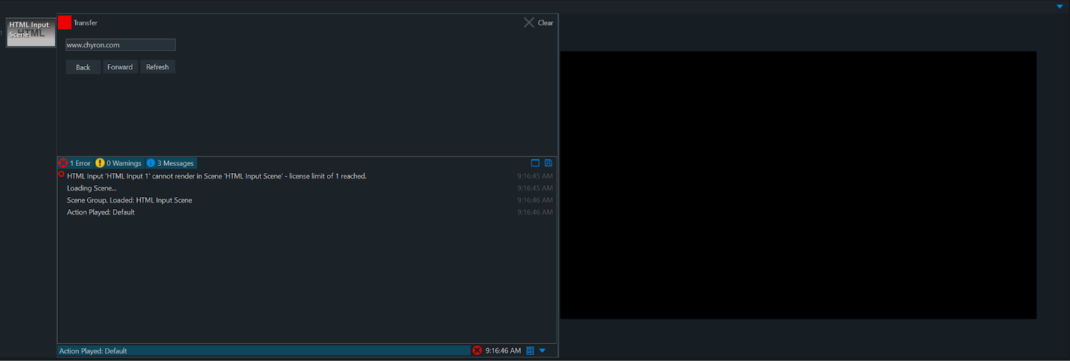Select the 'Scene Group, Loaded' log entry

(130, 201)
